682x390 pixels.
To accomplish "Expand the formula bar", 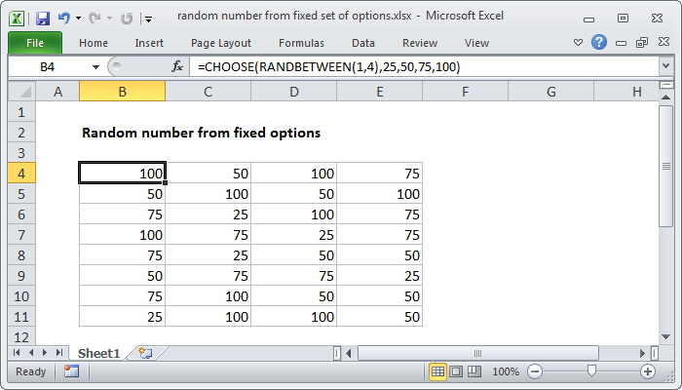I will 665,66.
